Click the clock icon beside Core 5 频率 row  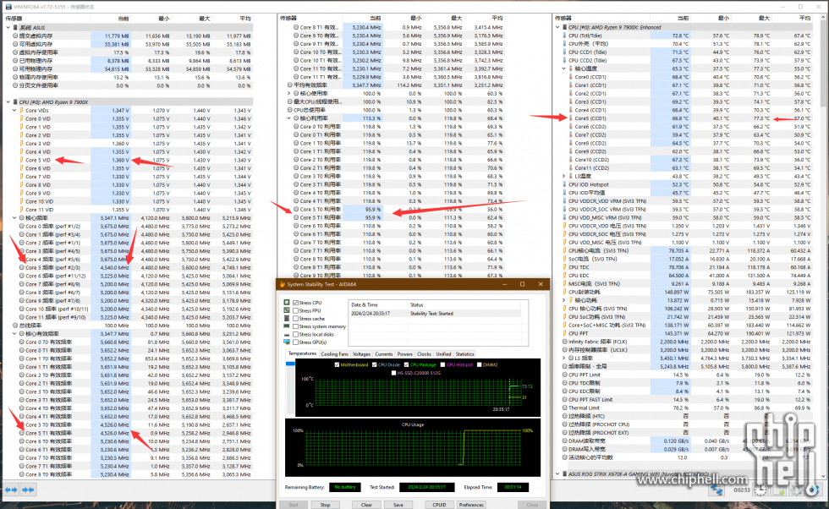[x=22, y=267]
